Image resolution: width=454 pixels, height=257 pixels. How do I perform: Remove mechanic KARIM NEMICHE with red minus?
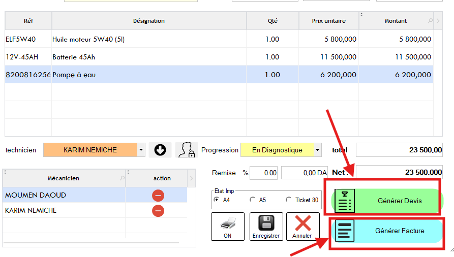158,211
